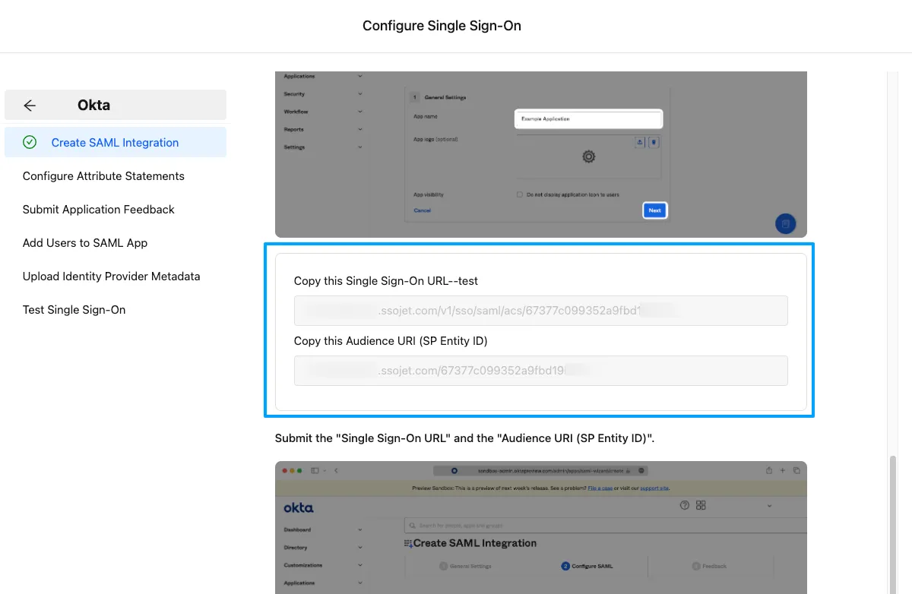This screenshot has height=594, width=912.
Task: Click the upload icon for App logo
Action: point(640,142)
